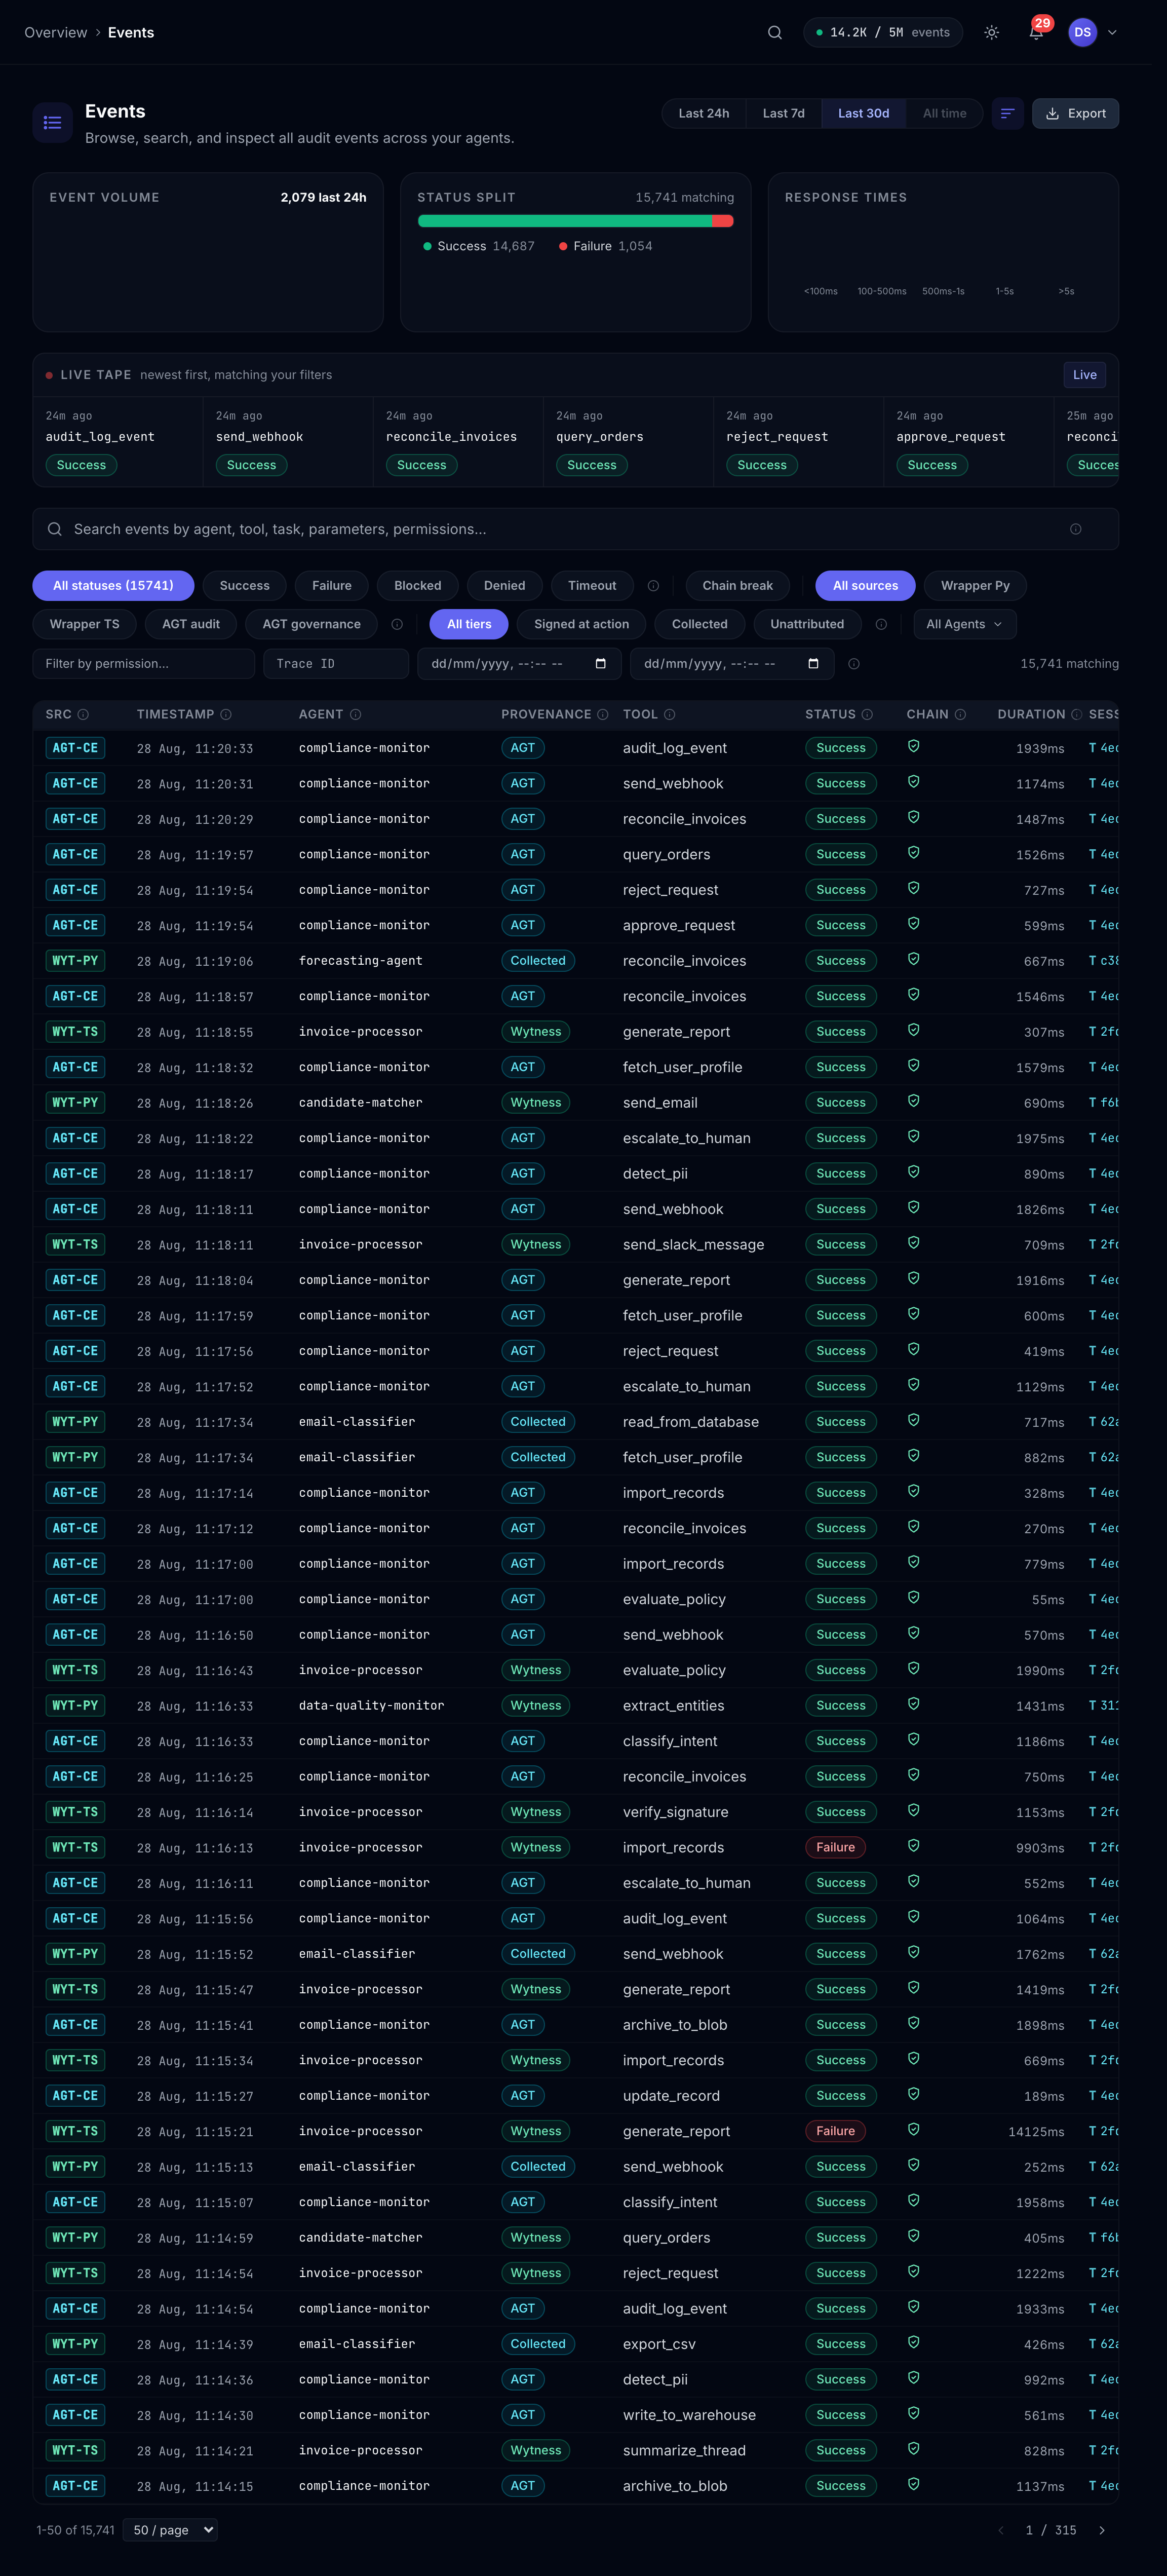1167x2576 pixels.
Task: Open calendar picker on second date field
Action: tap(813, 664)
